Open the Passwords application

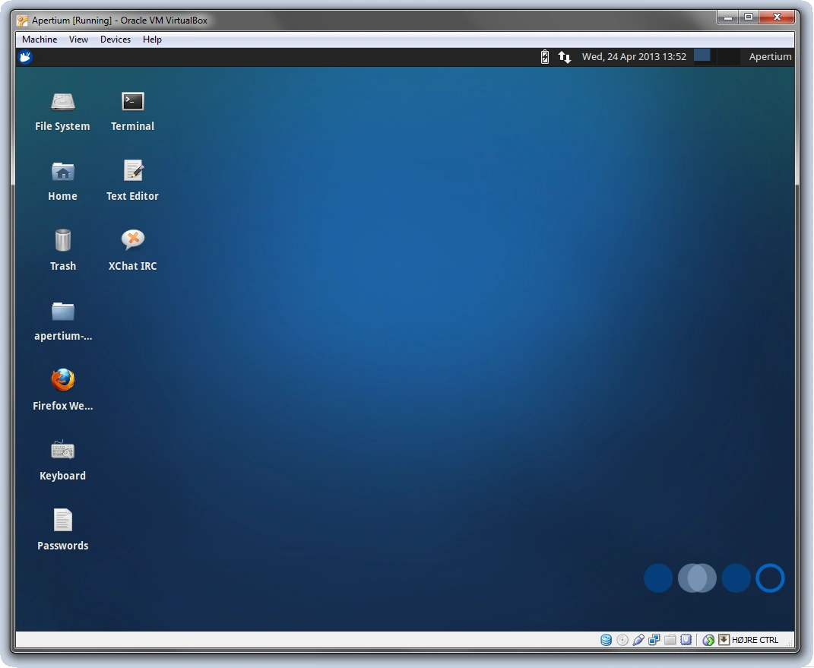(62, 520)
